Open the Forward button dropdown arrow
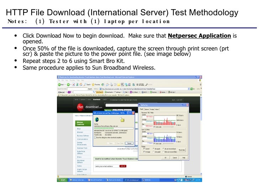The height and width of the screenshot is (194, 259). pos(71,85)
